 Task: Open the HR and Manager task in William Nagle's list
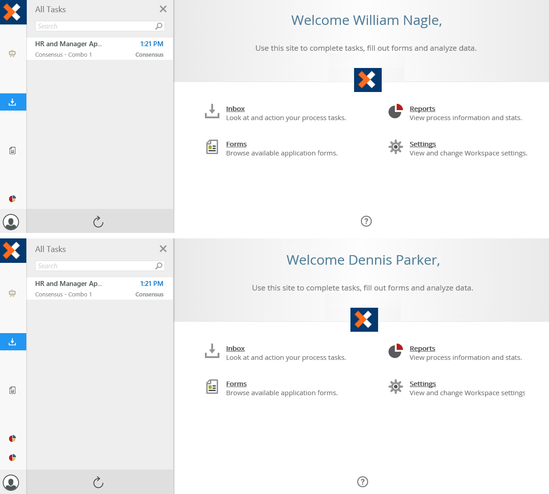99,48
